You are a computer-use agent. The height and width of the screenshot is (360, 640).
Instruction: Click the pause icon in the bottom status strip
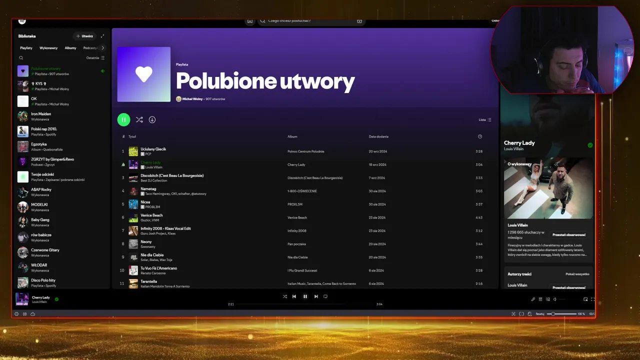click(24, 314)
